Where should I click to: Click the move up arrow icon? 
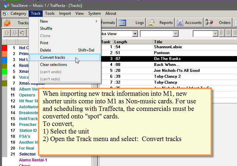point(7,33)
